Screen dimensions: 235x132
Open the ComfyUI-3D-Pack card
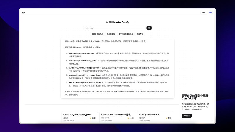point(155,117)
